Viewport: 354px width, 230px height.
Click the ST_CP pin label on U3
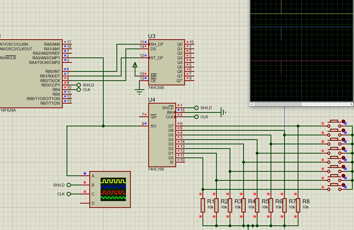click(157, 58)
